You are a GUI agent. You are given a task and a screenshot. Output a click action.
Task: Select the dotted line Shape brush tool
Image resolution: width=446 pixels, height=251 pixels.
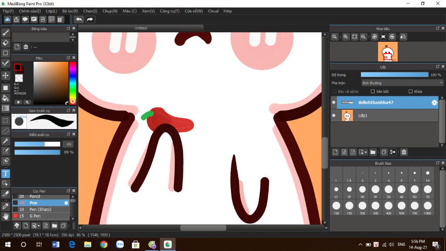point(6,63)
